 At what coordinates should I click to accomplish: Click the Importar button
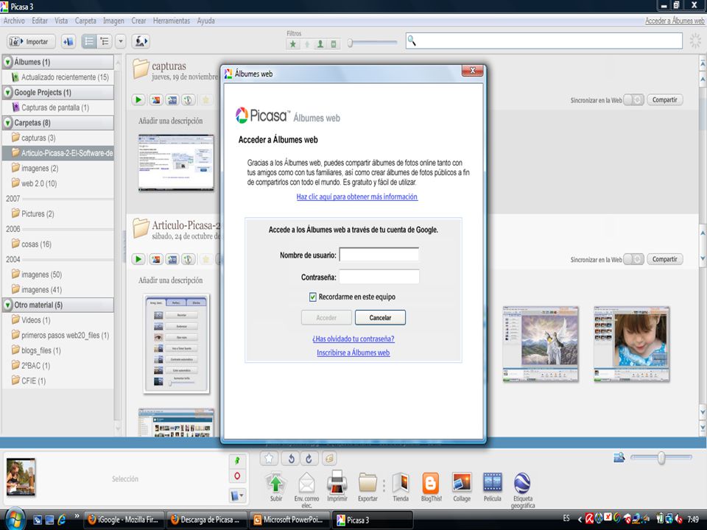coord(31,41)
